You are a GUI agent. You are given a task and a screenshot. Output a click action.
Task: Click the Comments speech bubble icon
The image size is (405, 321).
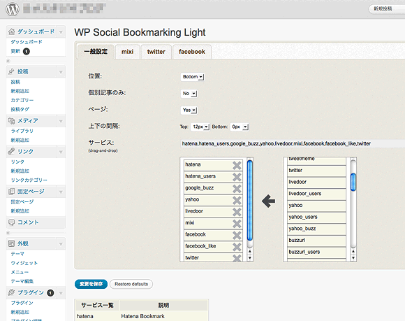[11, 222]
